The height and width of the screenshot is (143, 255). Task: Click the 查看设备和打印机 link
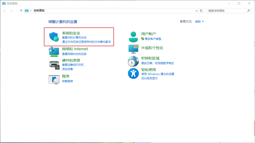(x=73, y=65)
